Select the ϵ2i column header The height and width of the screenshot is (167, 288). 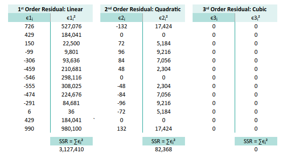(x=121, y=18)
